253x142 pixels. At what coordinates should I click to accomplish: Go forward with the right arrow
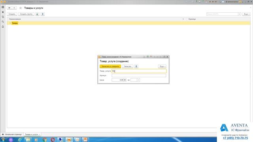point(14,8)
